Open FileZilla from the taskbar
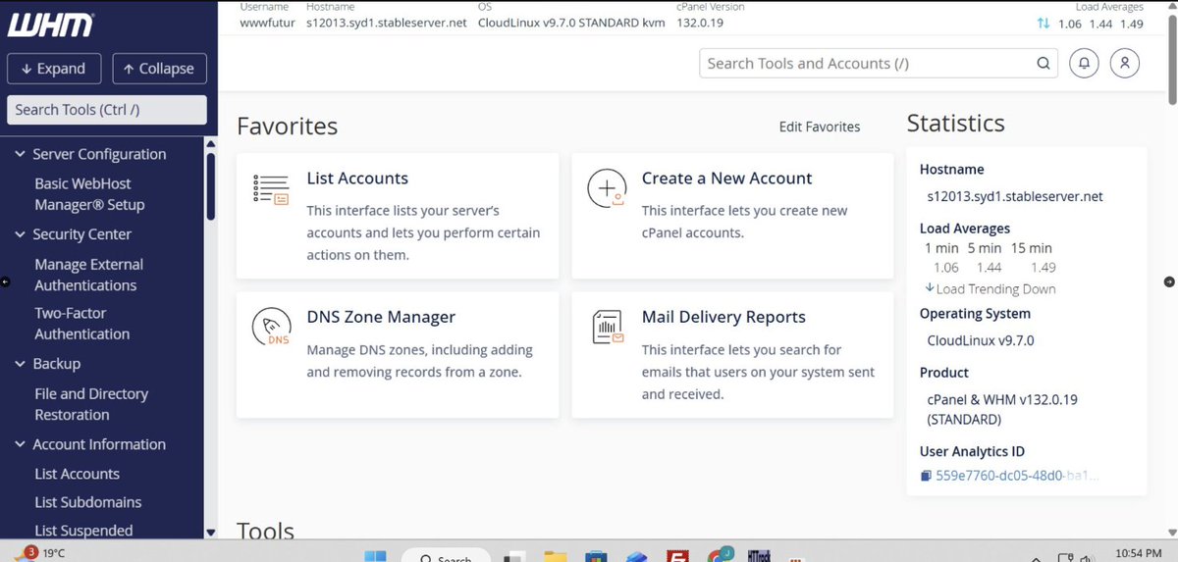This screenshot has height=562, width=1178. click(677, 556)
